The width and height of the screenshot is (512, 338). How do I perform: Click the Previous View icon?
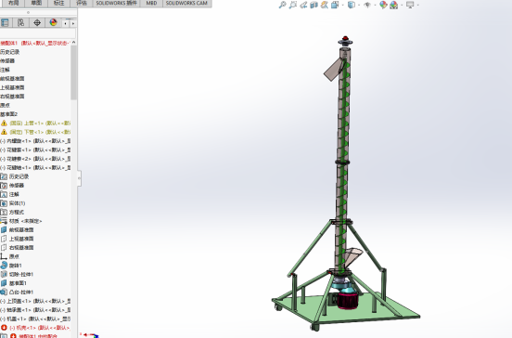[x=303, y=5]
